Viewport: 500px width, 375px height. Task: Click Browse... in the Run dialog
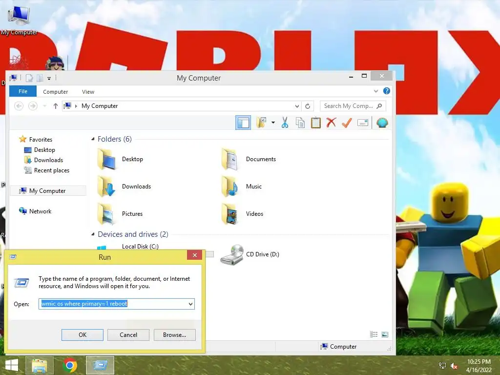coord(174,335)
